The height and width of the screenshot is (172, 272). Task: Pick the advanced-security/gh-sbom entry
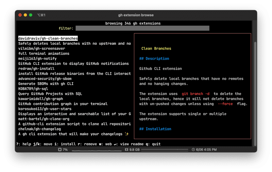coord(45,79)
